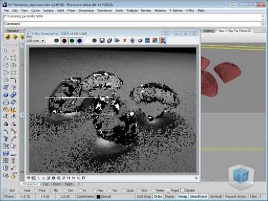Open the File menu

pos(6,11)
